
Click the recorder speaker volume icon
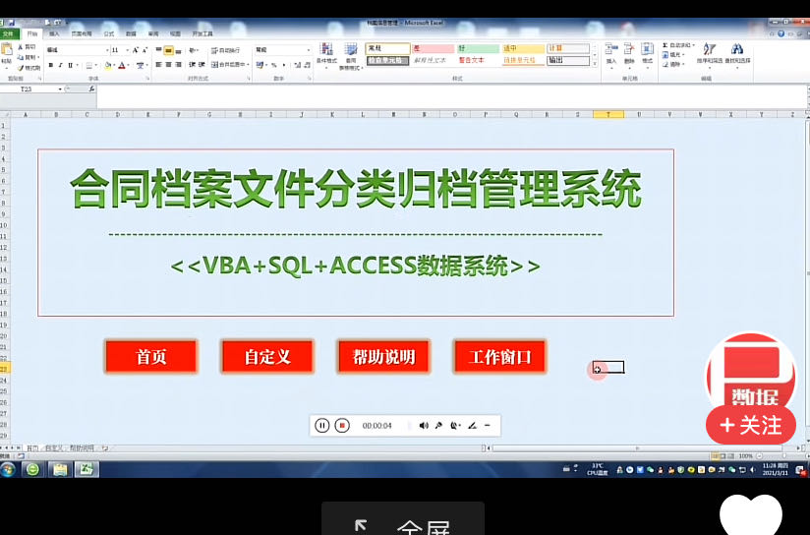tap(424, 426)
